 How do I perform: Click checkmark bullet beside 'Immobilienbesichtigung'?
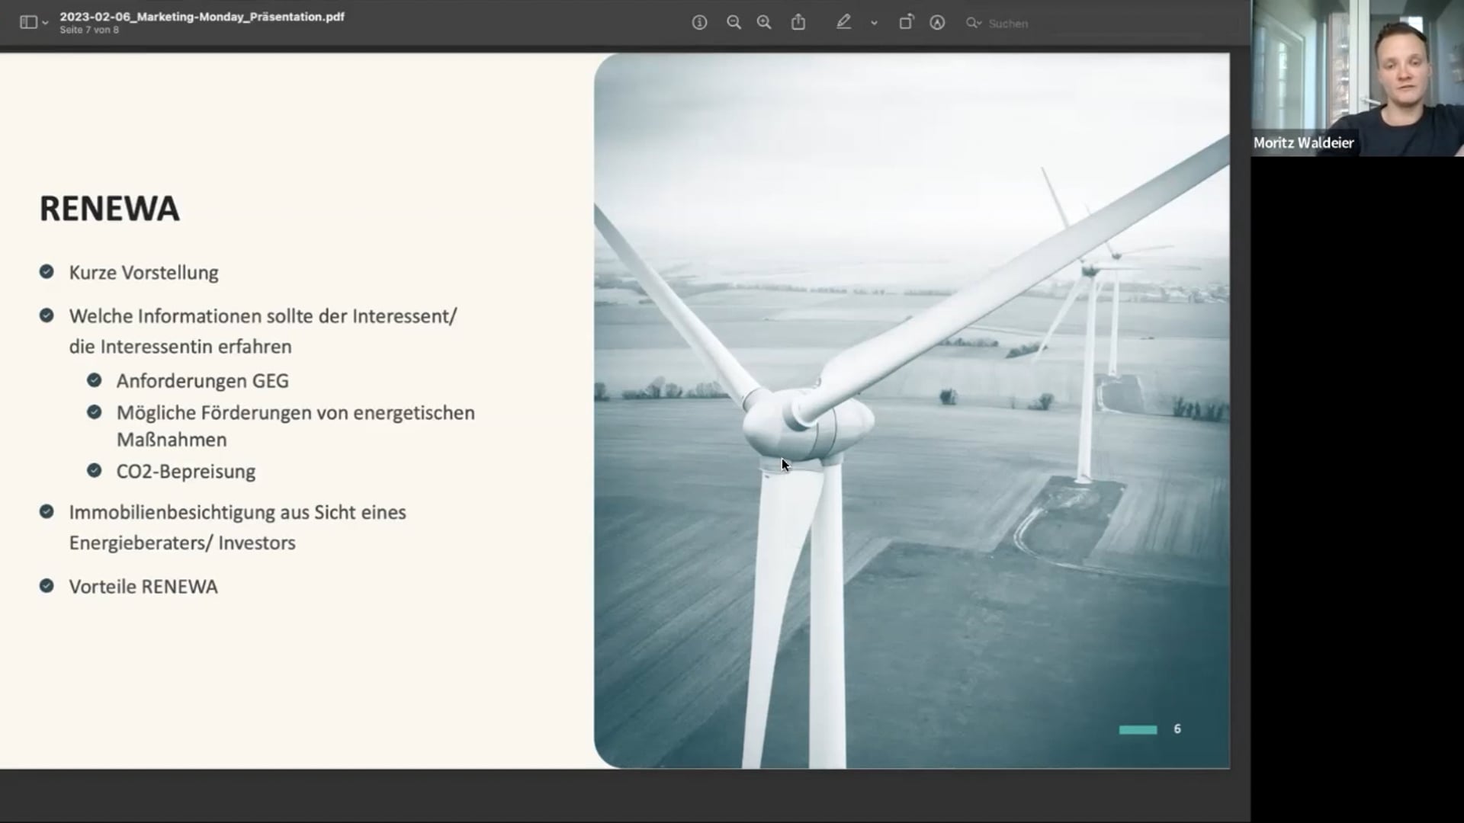[47, 511]
